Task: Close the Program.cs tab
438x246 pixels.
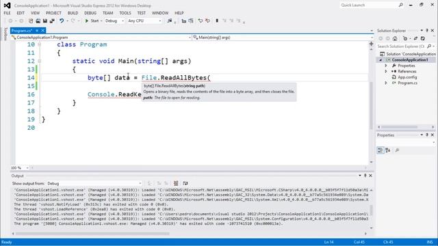Action: coord(42,31)
